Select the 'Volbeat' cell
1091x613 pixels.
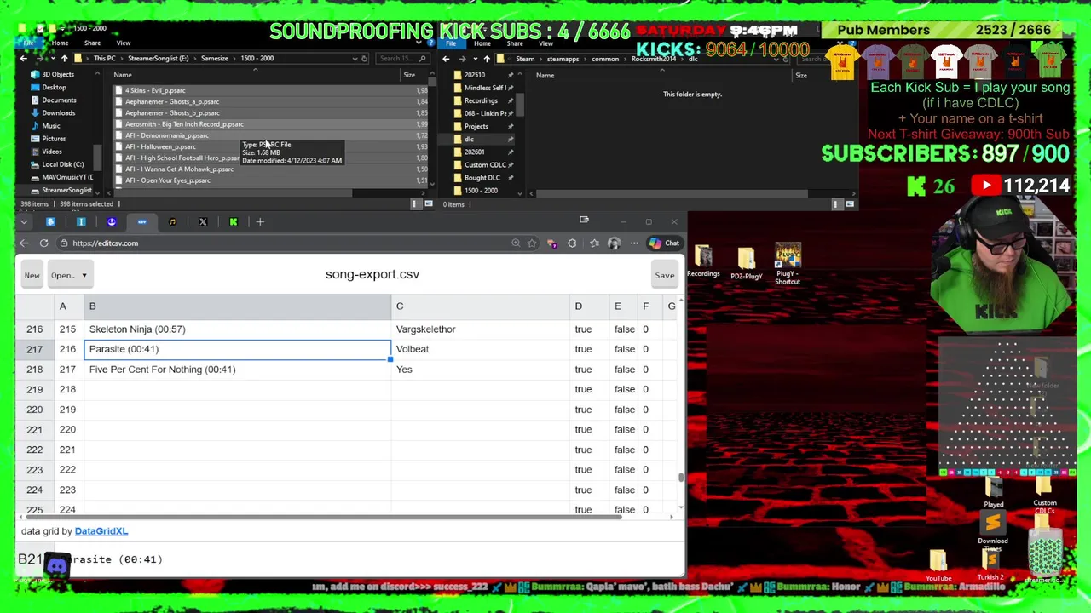coord(481,349)
